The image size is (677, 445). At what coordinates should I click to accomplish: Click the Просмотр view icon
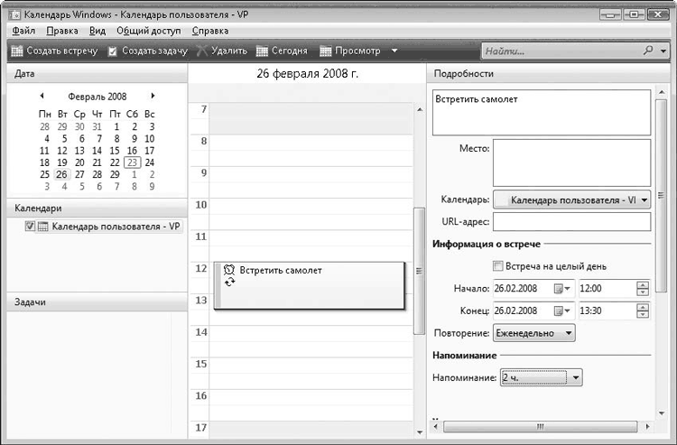tap(327, 51)
